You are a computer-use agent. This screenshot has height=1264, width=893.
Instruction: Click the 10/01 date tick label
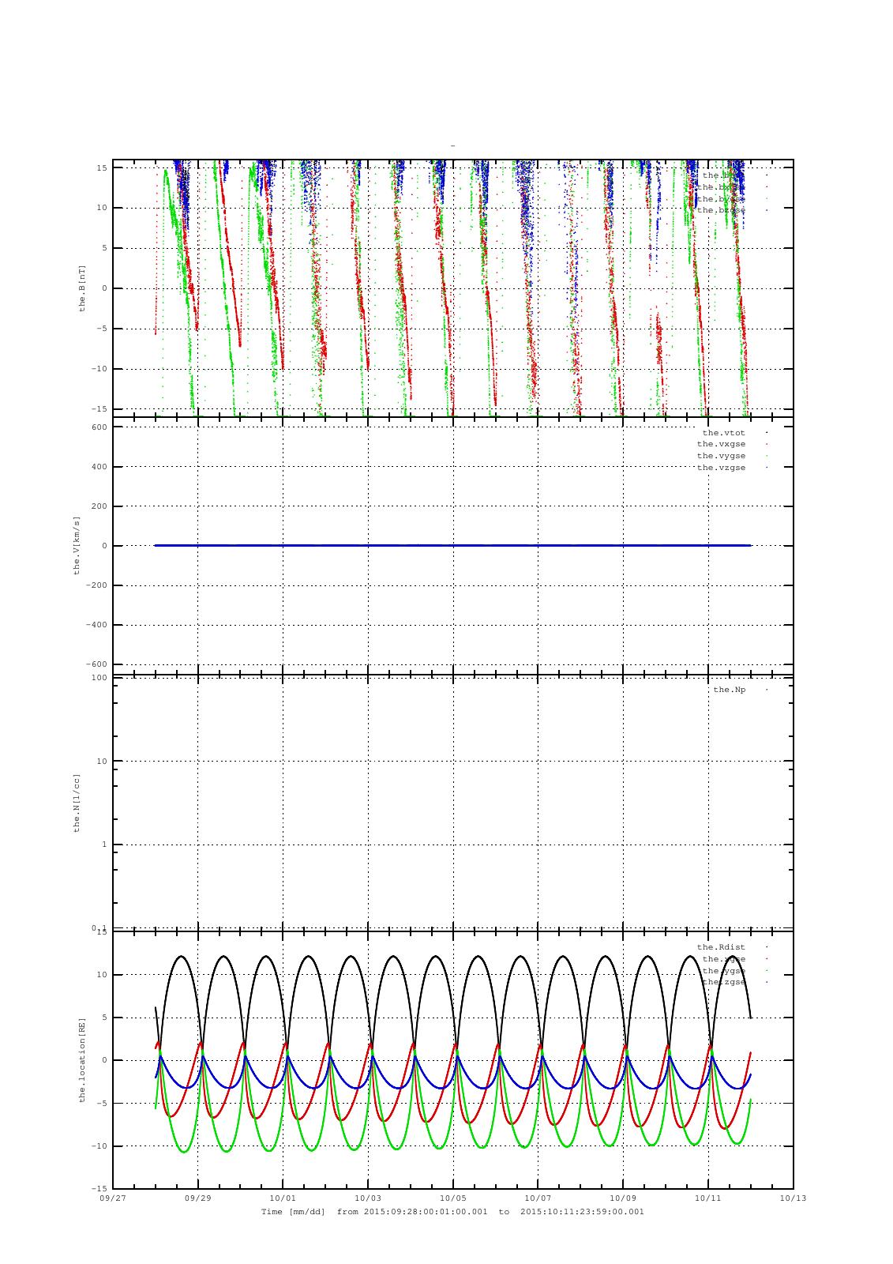283,1198
